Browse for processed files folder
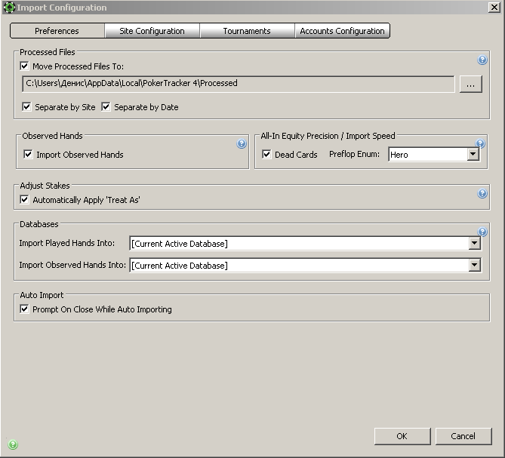This screenshot has height=458, width=505. pyautogui.click(x=470, y=85)
